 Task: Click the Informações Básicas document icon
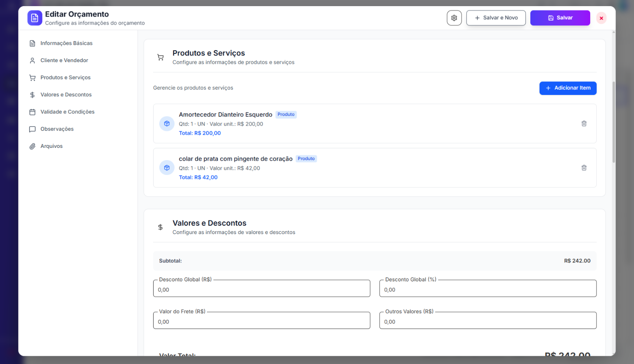pos(32,43)
